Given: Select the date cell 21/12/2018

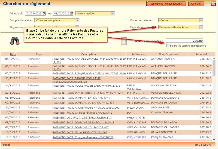Looking at the screenshot, I should coord(13,86).
